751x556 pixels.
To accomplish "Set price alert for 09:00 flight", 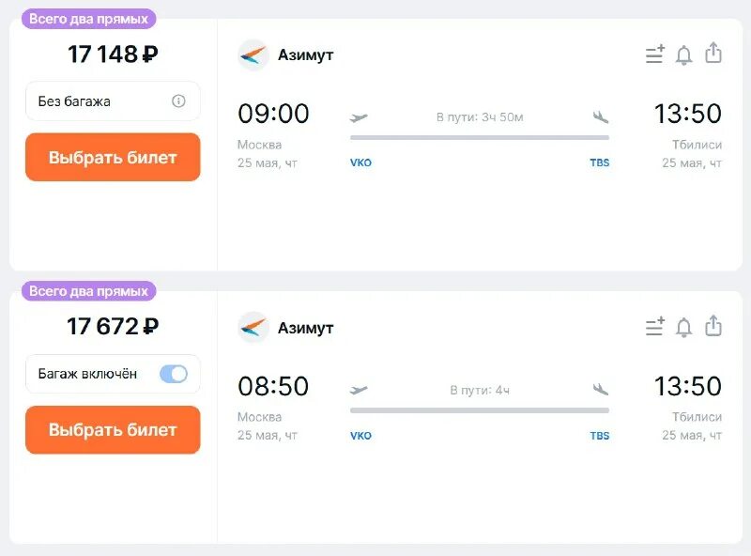I will pos(684,55).
